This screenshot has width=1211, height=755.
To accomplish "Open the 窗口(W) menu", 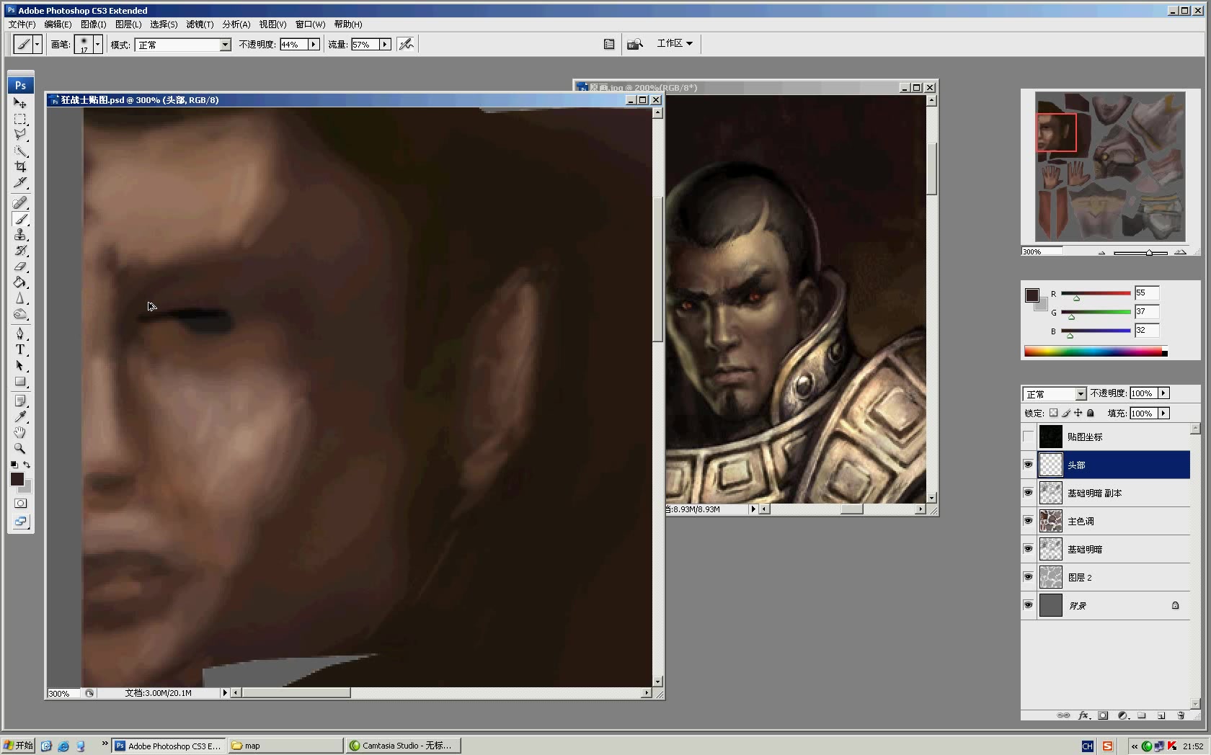I will [310, 24].
